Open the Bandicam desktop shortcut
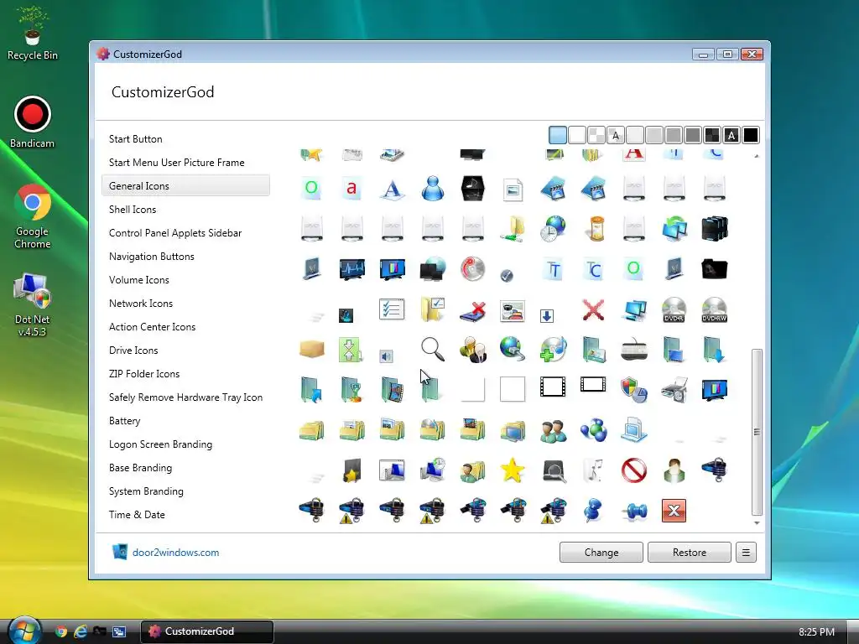The width and height of the screenshot is (859, 644). point(33,122)
